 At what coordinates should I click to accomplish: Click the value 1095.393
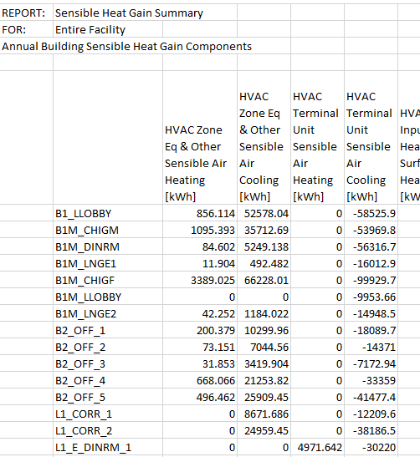tap(200, 231)
